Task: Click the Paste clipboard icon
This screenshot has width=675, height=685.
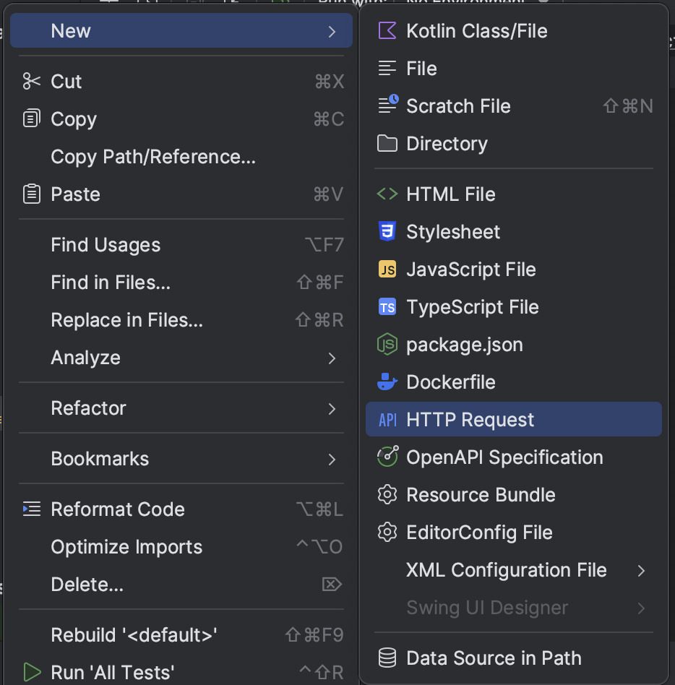Action: pos(32,194)
